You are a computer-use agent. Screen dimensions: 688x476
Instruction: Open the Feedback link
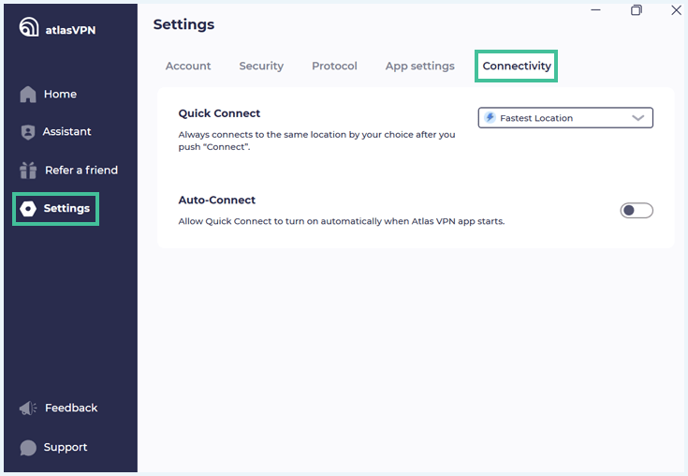click(71, 408)
